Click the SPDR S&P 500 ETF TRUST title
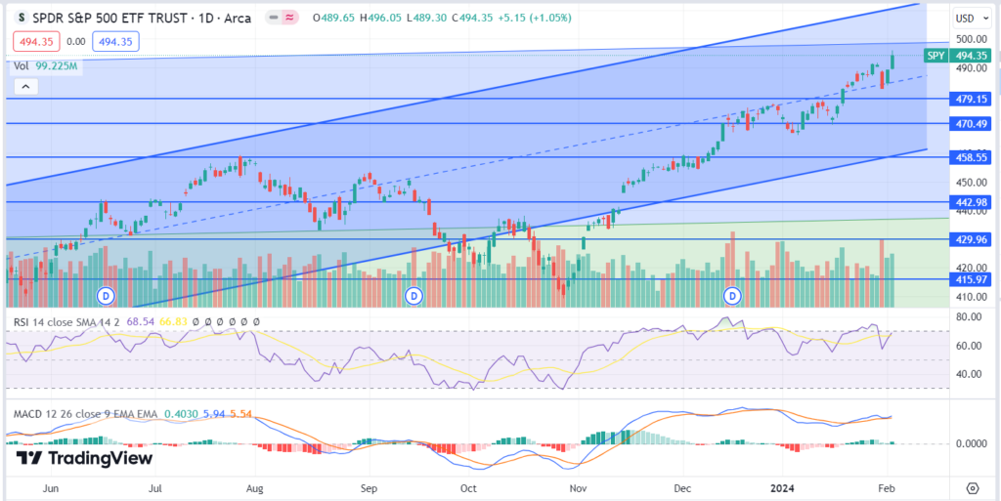This screenshot has width=1001, height=501. (x=109, y=18)
